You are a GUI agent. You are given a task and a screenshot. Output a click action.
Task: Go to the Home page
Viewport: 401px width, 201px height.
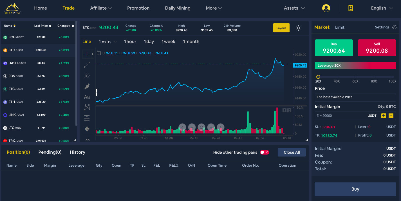(x=41, y=8)
